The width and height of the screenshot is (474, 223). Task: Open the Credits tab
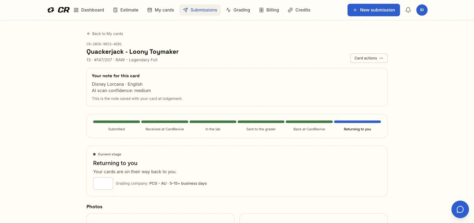(x=299, y=10)
